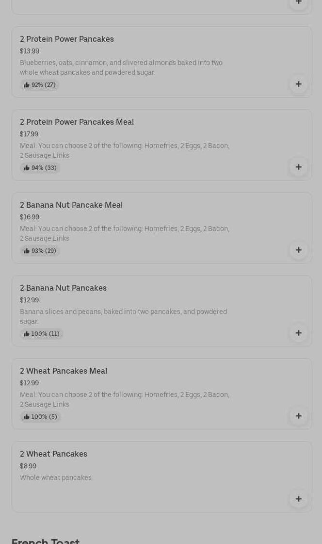Image resolution: width=322 pixels, height=544 pixels.
Task: Add 2 Protein Power Pancakes to cart
Action: click(x=298, y=84)
